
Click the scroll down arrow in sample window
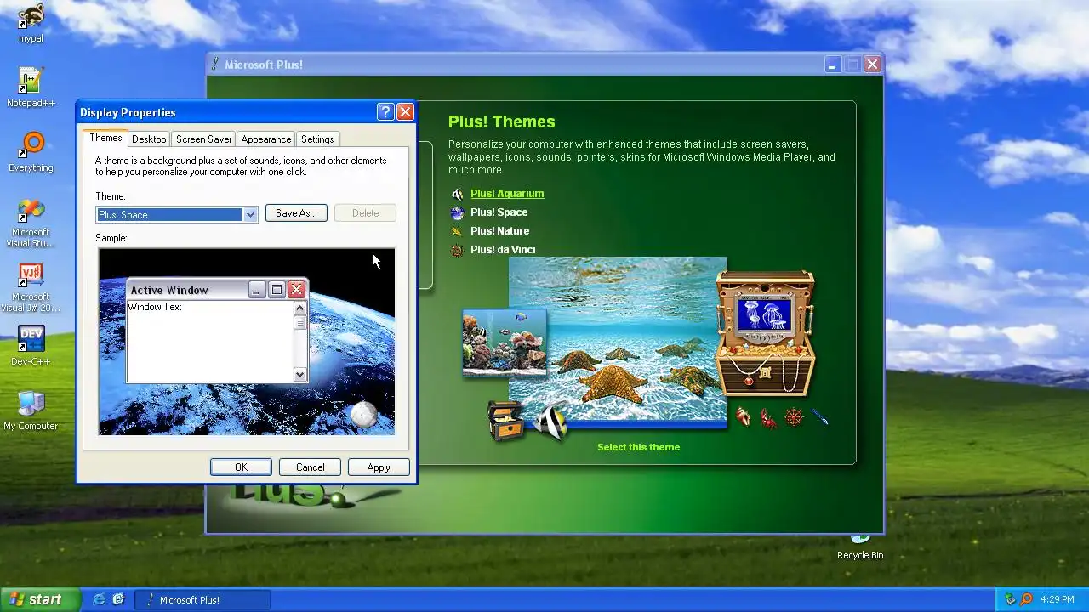coord(299,374)
